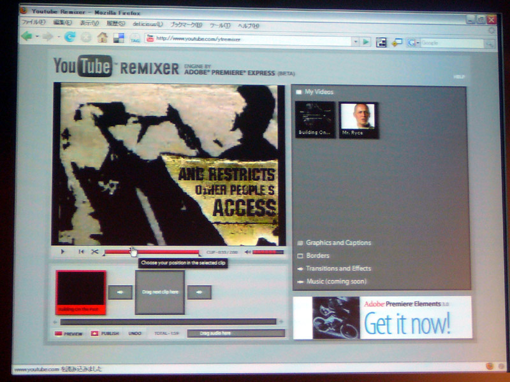Select the Building On... video thumbnail

(x=315, y=120)
